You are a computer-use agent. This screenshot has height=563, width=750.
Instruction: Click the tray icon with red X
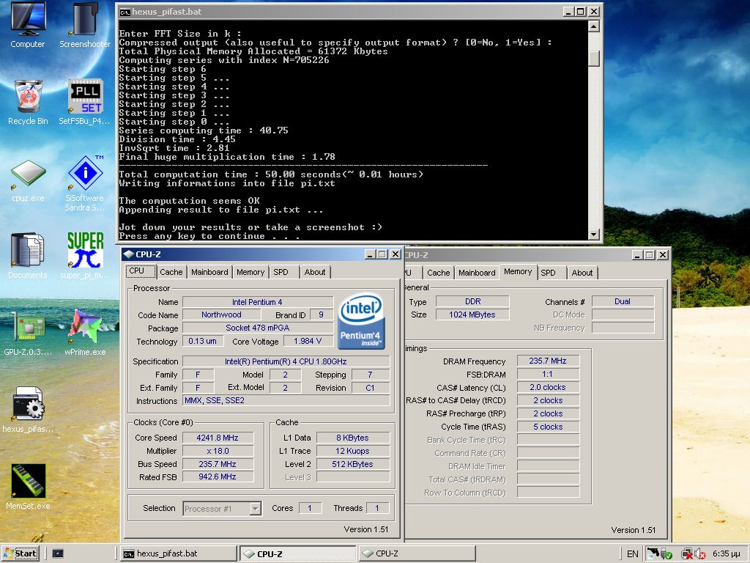(x=687, y=554)
